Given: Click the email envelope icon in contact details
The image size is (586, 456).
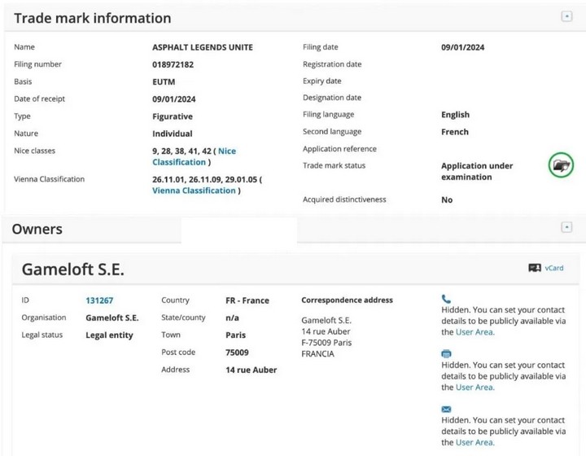Looking at the screenshot, I should pyautogui.click(x=446, y=410).
